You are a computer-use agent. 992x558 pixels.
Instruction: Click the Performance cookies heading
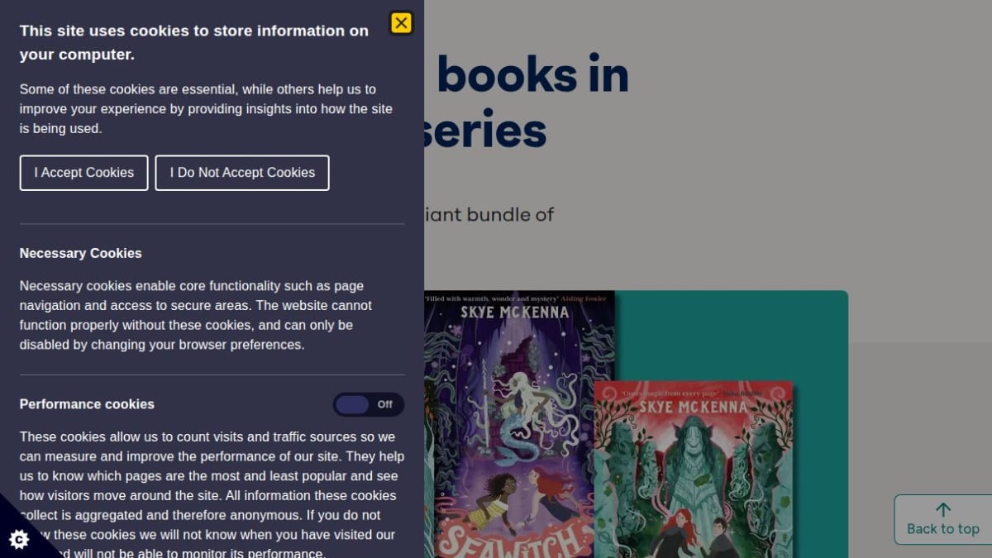point(87,404)
